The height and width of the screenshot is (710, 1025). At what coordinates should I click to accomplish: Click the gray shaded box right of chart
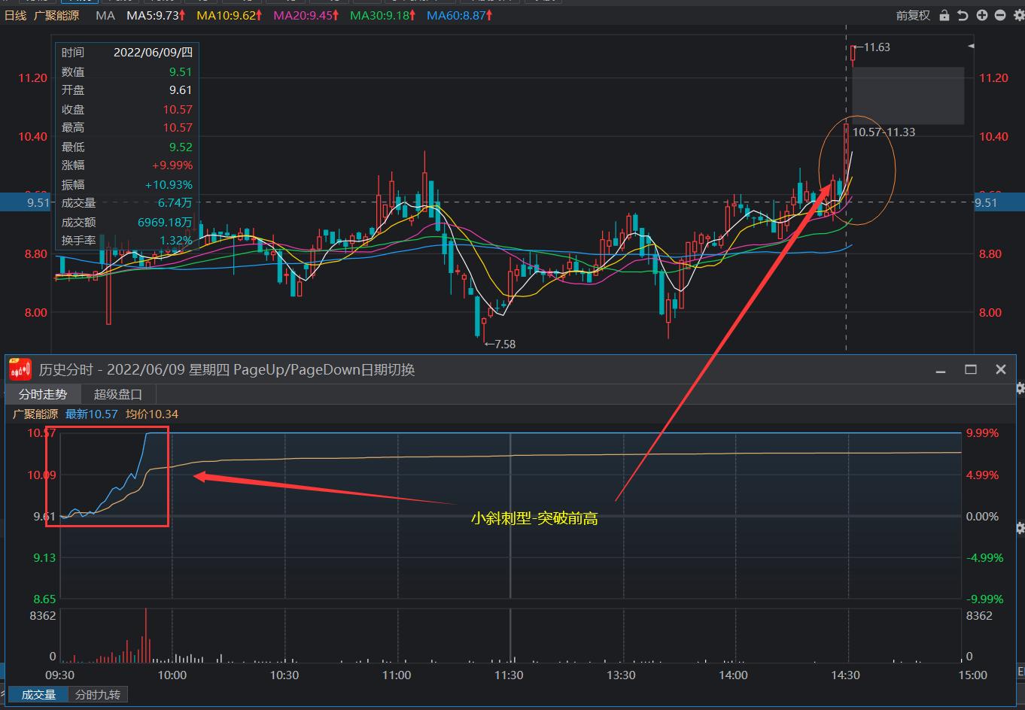(x=908, y=96)
